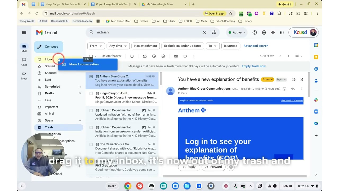Open email in new window icon
The height and width of the screenshot is (191, 339).
[301, 80]
